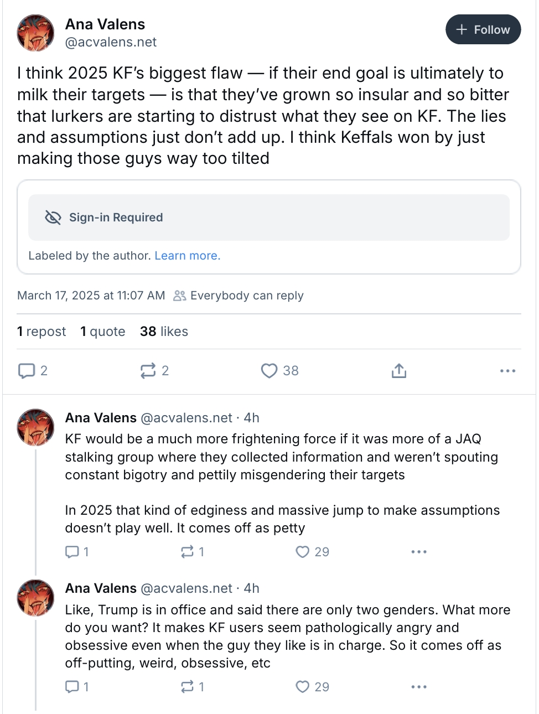This screenshot has width=539, height=714.
Task: Like the main post with 38 likes
Action: 269,371
